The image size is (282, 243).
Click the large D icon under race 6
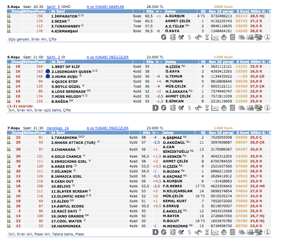coord(155,108)
